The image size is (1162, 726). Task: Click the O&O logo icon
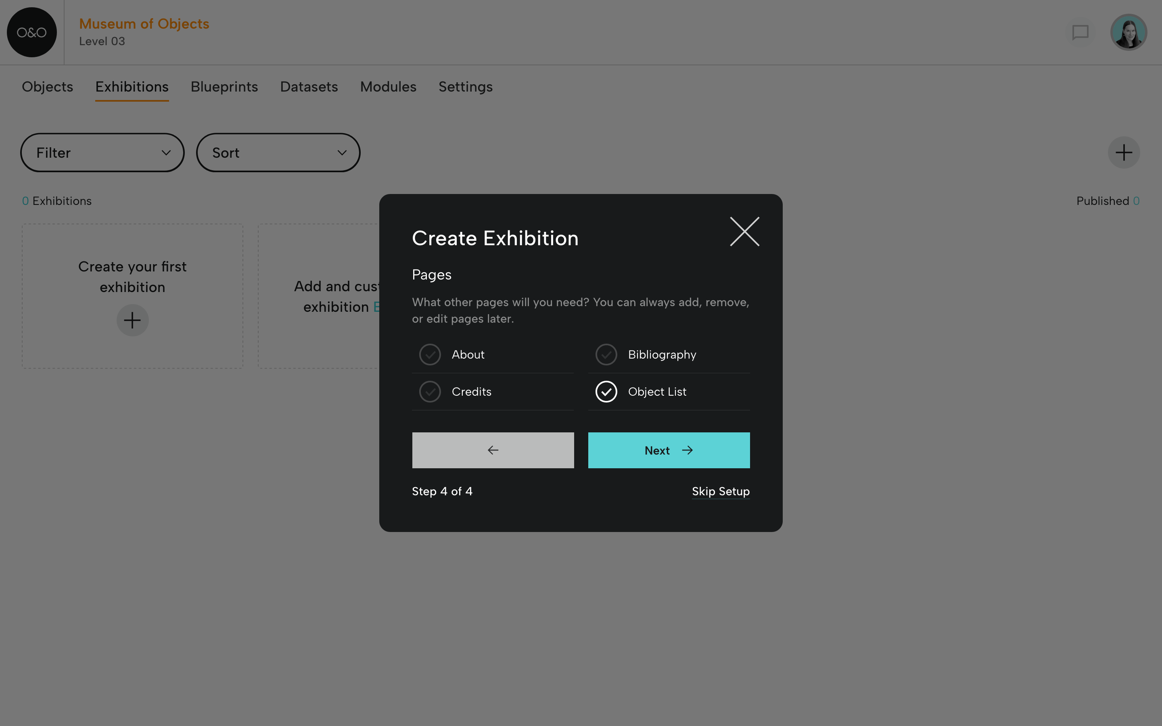pos(32,32)
